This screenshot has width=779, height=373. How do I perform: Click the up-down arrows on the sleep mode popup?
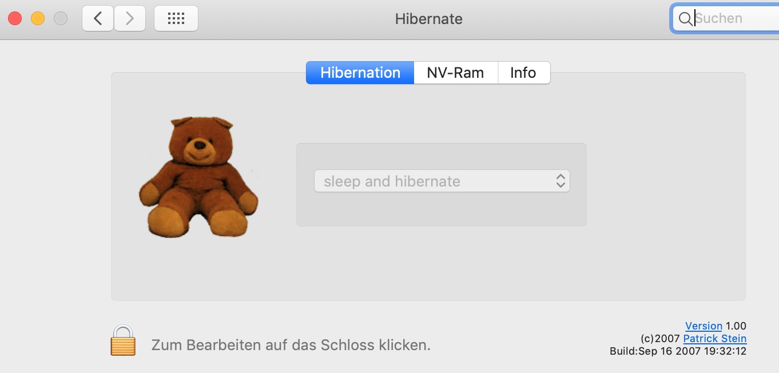561,181
